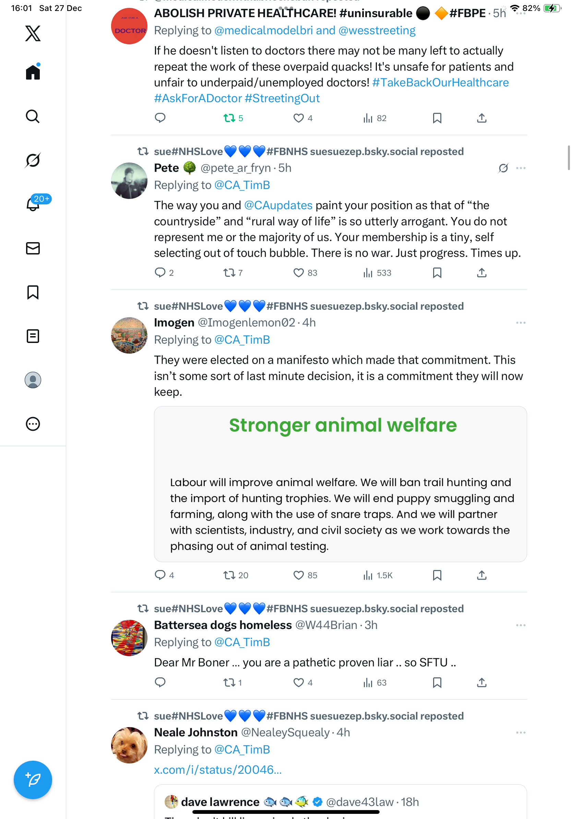
Task: Like Pete's post with 83 likes
Action: pyautogui.click(x=298, y=273)
